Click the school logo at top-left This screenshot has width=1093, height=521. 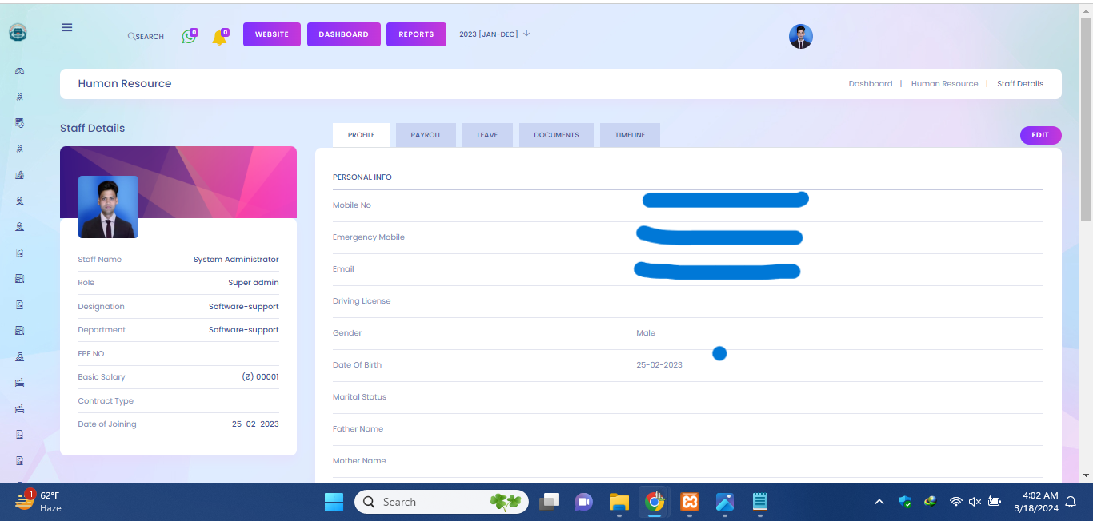coord(18,33)
